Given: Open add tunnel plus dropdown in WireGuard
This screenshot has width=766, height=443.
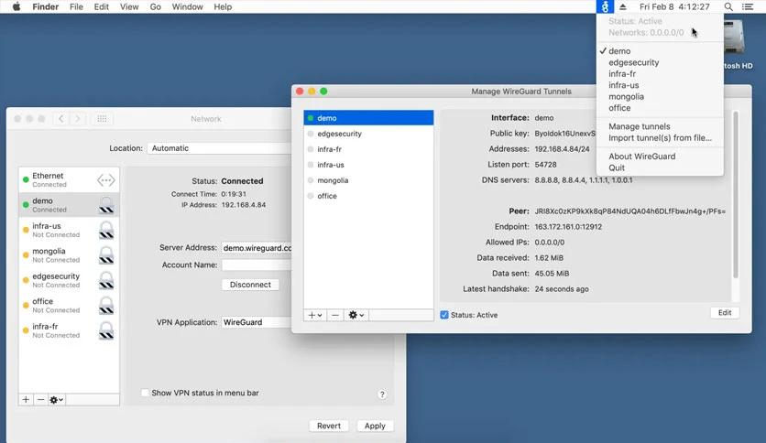Looking at the screenshot, I should [x=314, y=315].
